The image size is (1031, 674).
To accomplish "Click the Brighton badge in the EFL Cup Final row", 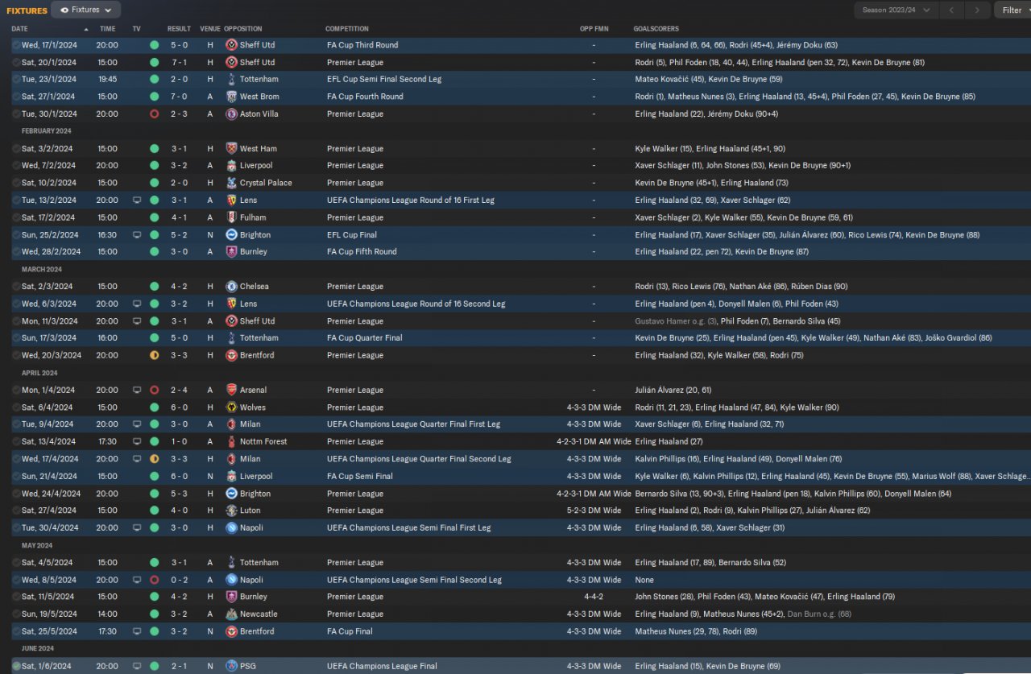I will [x=232, y=234].
